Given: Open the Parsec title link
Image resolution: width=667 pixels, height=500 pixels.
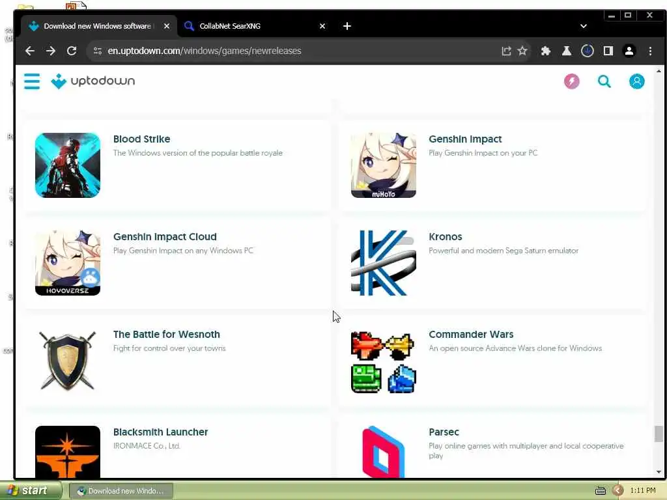Looking at the screenshot, I should coord(444,432).
